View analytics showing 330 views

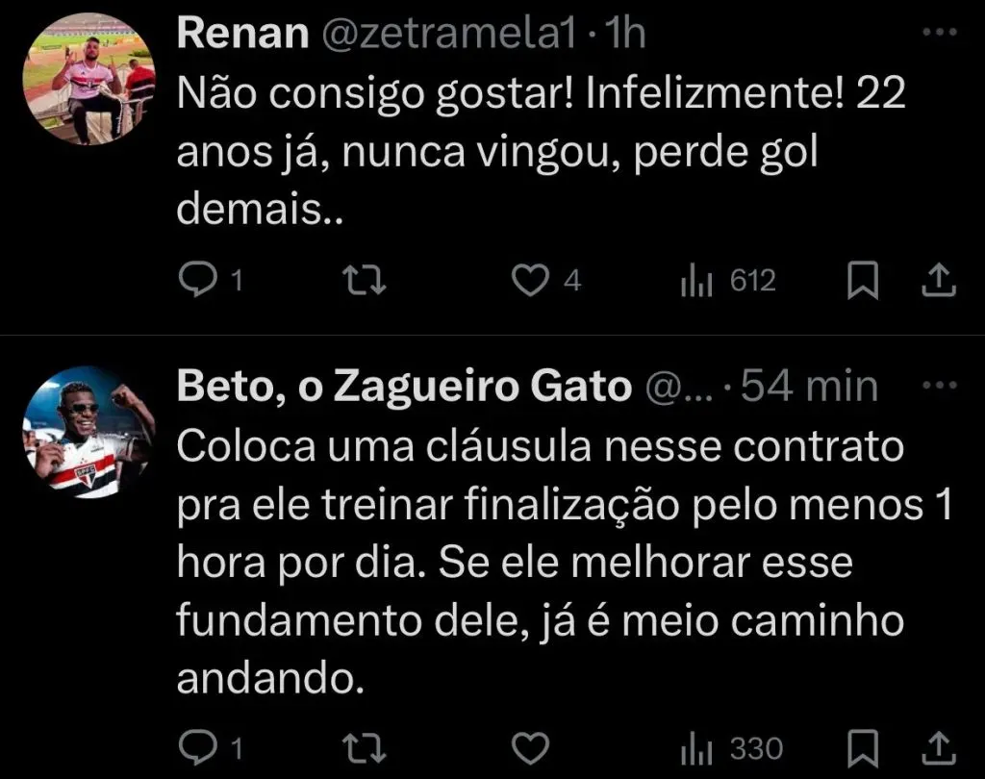(695, 747)
